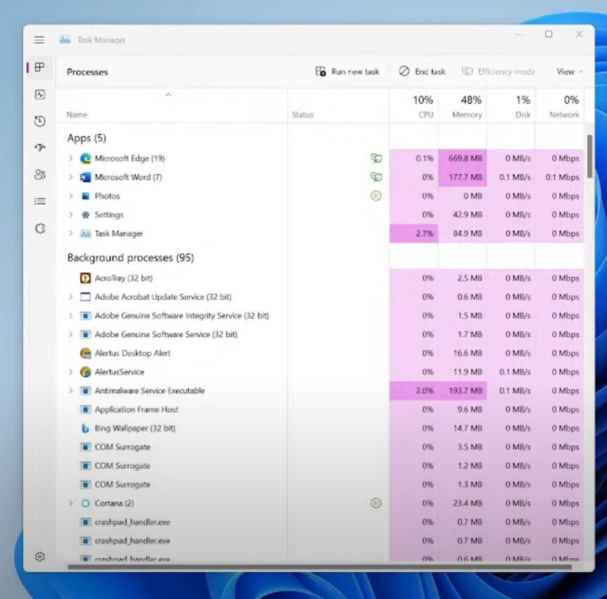Expand the Cortana process group
Screen dimensions: 607x599
(x=70, y=503)
